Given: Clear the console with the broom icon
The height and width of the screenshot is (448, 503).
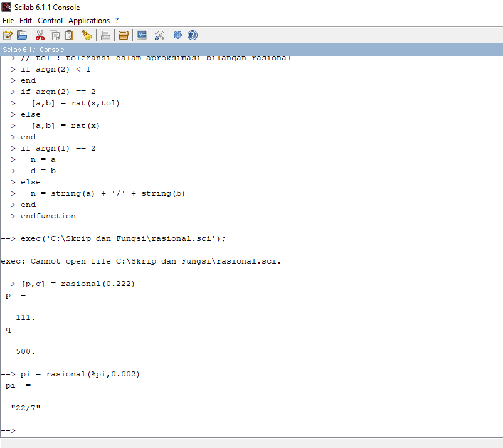Looking at the screenshot, I should (x=87, y=35).
